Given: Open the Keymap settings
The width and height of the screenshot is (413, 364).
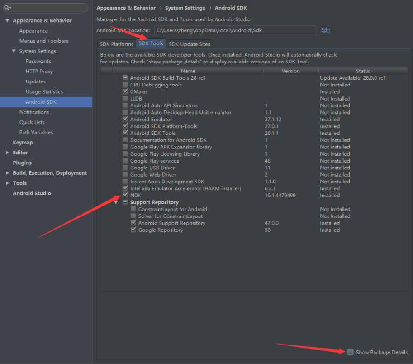Looking at the screenshot, I should pos(23,143).
